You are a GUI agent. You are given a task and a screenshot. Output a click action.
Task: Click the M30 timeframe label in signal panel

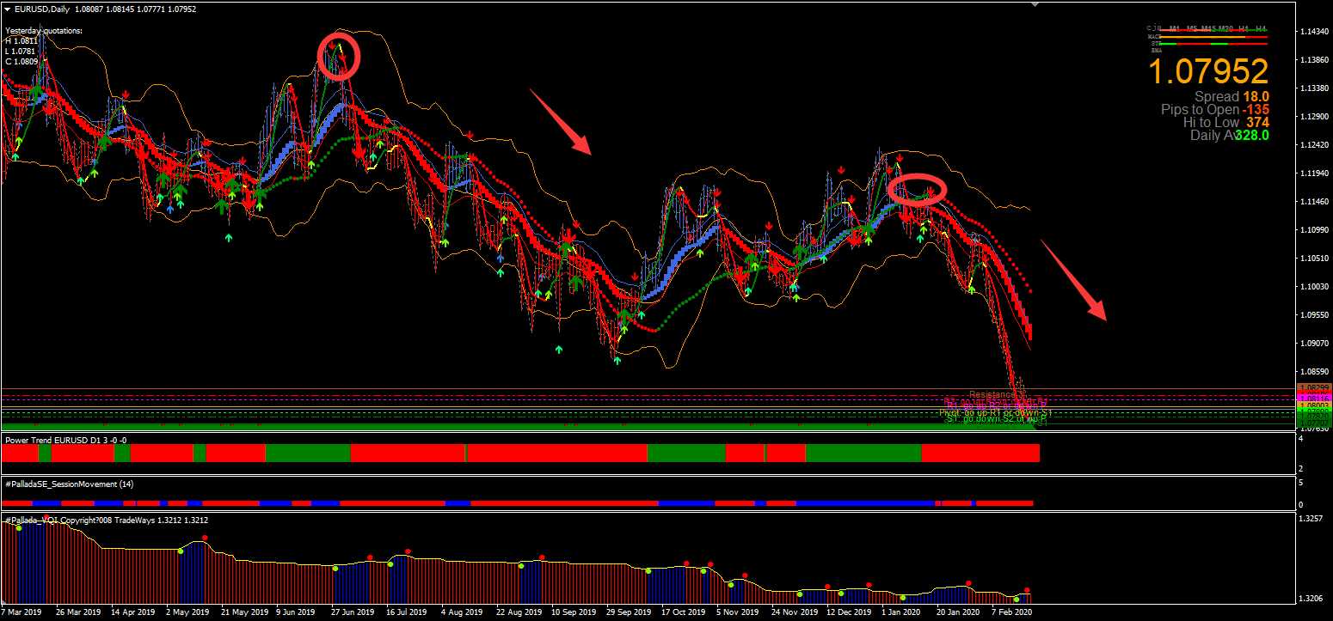[x=1225, y=28]
